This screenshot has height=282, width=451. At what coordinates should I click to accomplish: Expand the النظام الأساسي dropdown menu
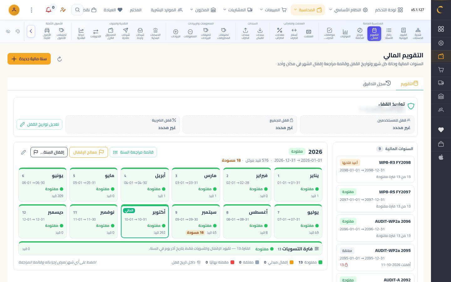348,10
